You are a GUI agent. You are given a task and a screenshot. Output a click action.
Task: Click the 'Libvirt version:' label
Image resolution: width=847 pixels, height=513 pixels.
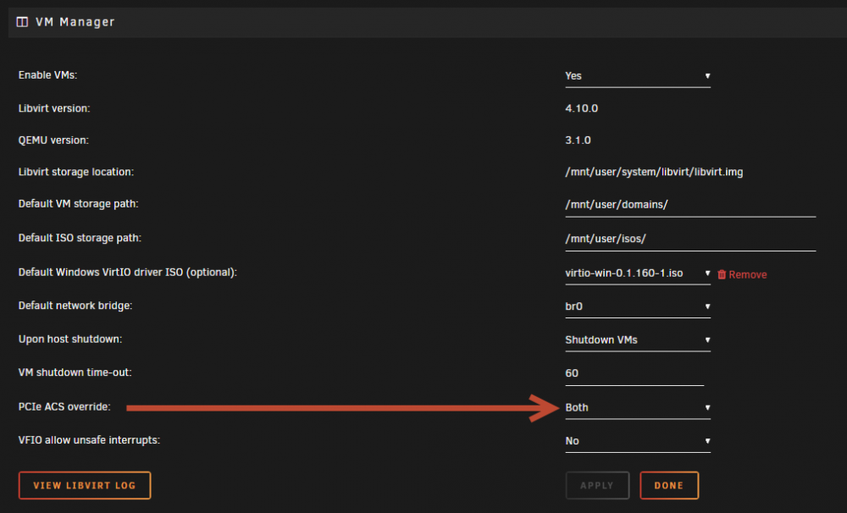pyautogui.click(x=54, y=108)
